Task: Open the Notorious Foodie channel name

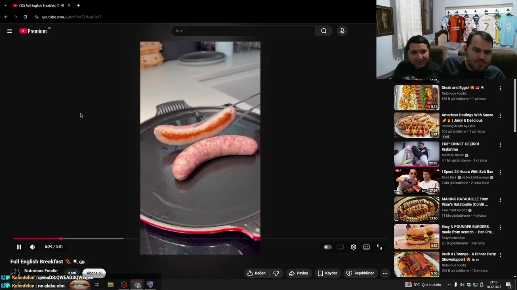Action: pos(41,271)
